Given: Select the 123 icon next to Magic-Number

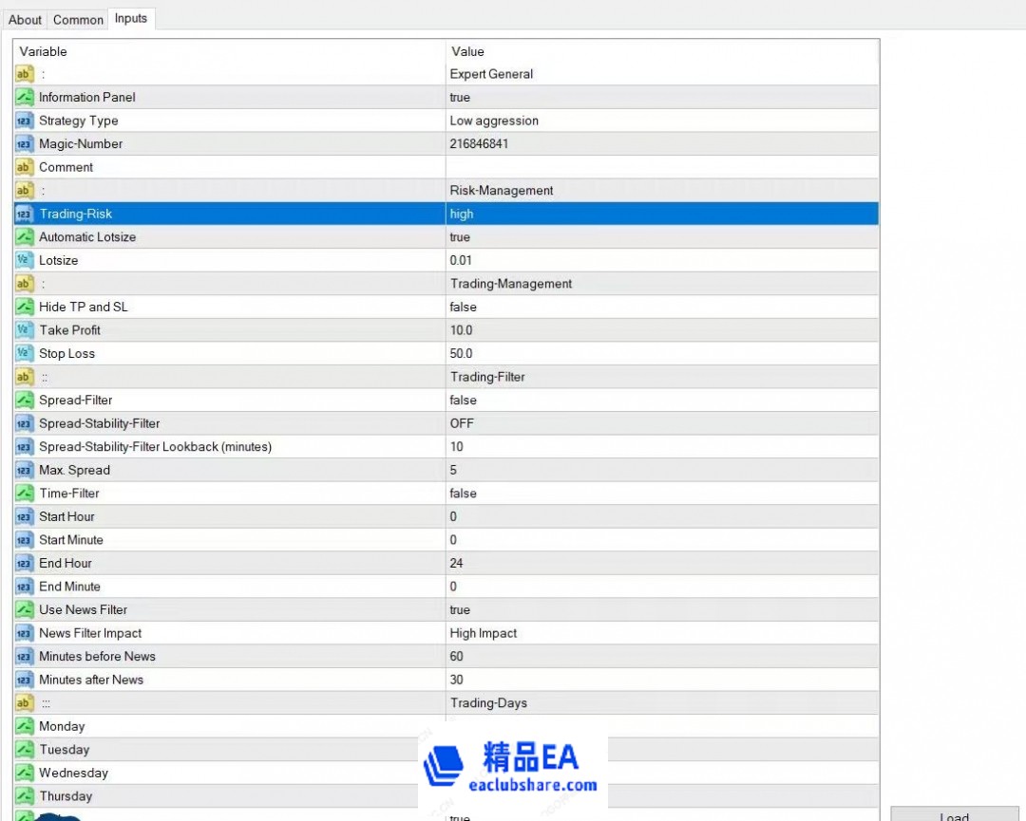Looking at the screenshot, I should pyautogui.click(x=24, y=143).
